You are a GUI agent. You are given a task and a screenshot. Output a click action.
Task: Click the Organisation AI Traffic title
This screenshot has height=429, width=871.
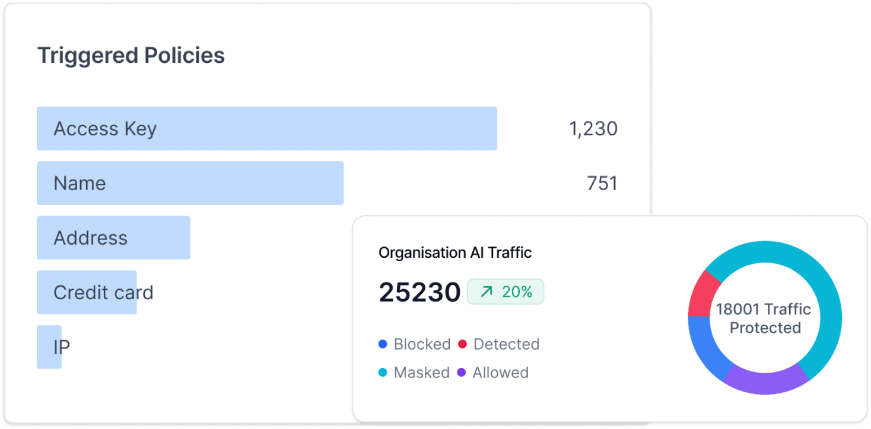(x=455, y=252)
